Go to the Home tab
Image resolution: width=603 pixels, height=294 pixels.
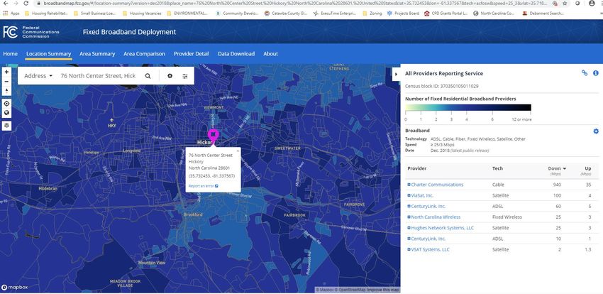(11, 54)
